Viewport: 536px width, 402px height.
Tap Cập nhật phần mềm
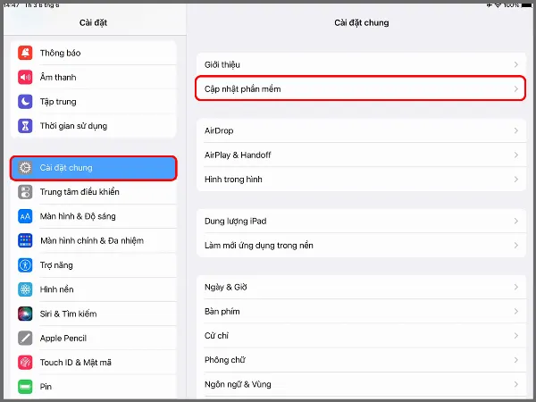click(x=360, y=88)
